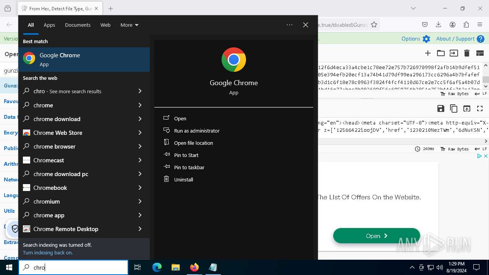Open Task View on the taskbar

(138, 267)
